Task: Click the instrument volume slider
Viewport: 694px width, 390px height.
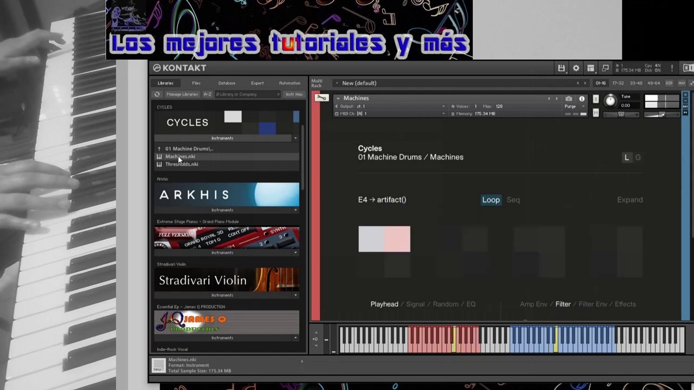Action: tap(663, 115)
